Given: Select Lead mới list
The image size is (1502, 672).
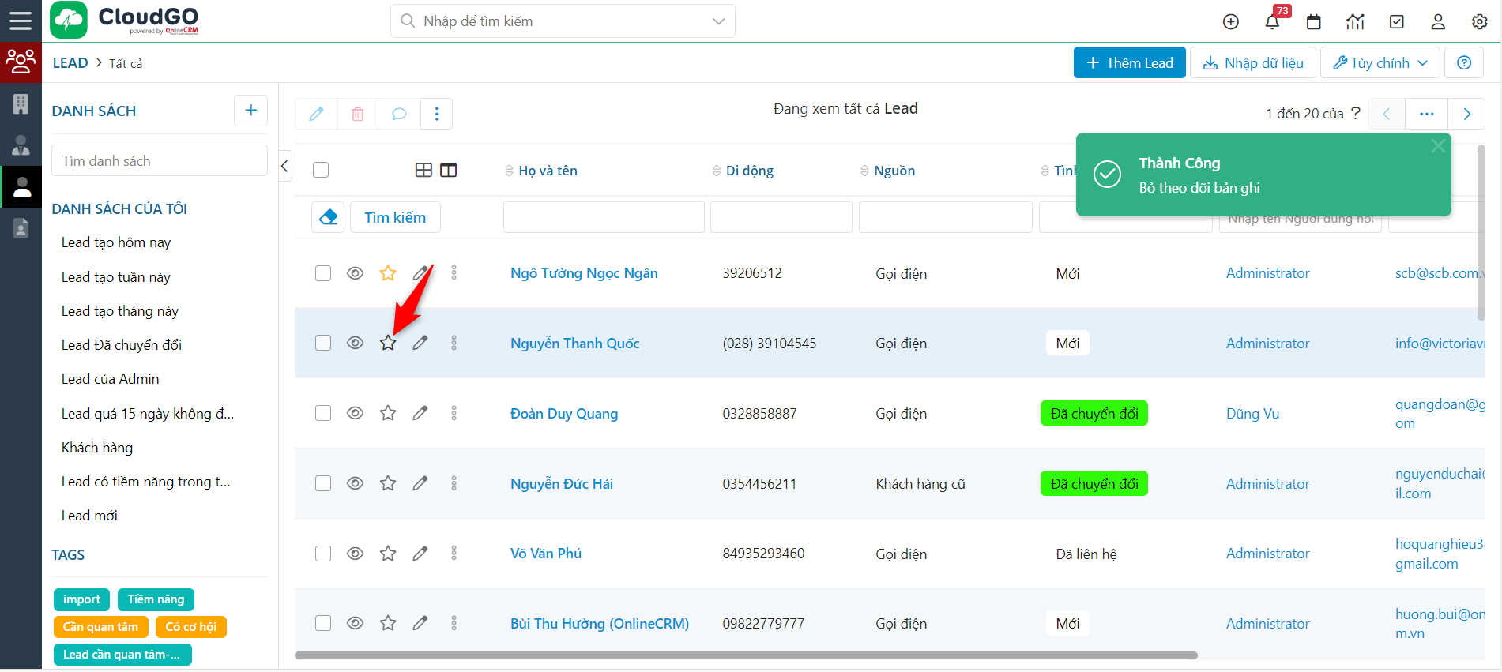Looking at the screenshot, I should click(x=89, y=516).
